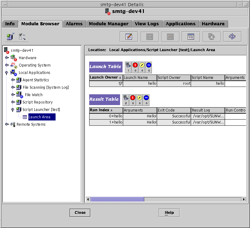The height and width of the screenshot is (228, 250).
Task: Click the scrollbar right arrow
Action: (244, 199)
